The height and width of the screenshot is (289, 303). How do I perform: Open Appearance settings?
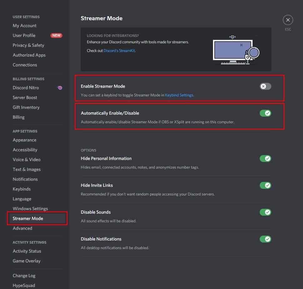coord(24,140)
